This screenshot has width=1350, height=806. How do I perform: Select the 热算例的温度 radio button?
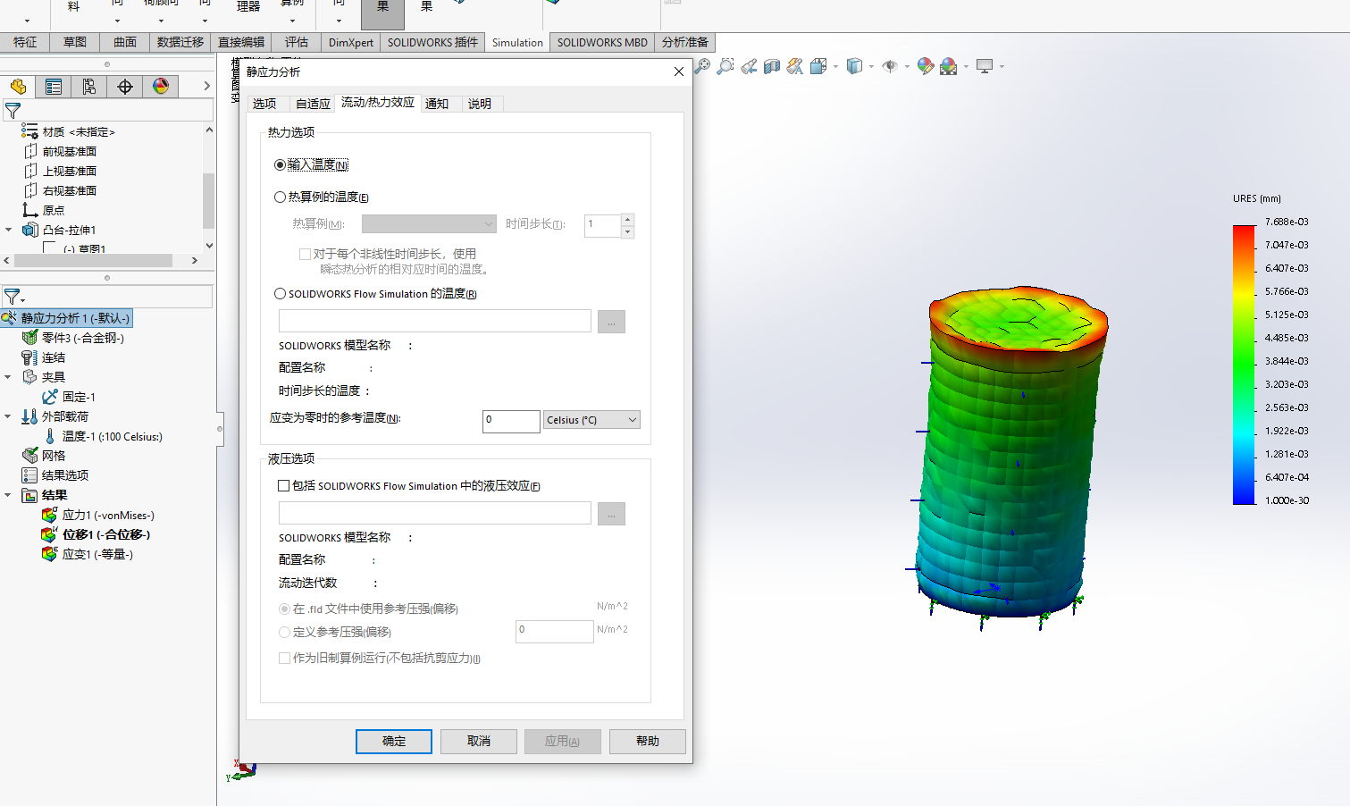pos(281,197)
